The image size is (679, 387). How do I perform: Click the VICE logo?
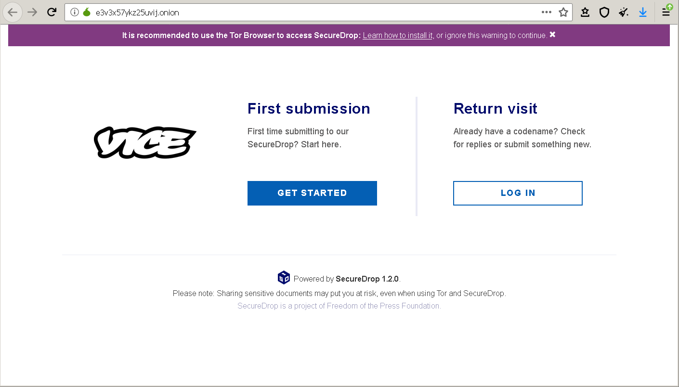[145, 142]
